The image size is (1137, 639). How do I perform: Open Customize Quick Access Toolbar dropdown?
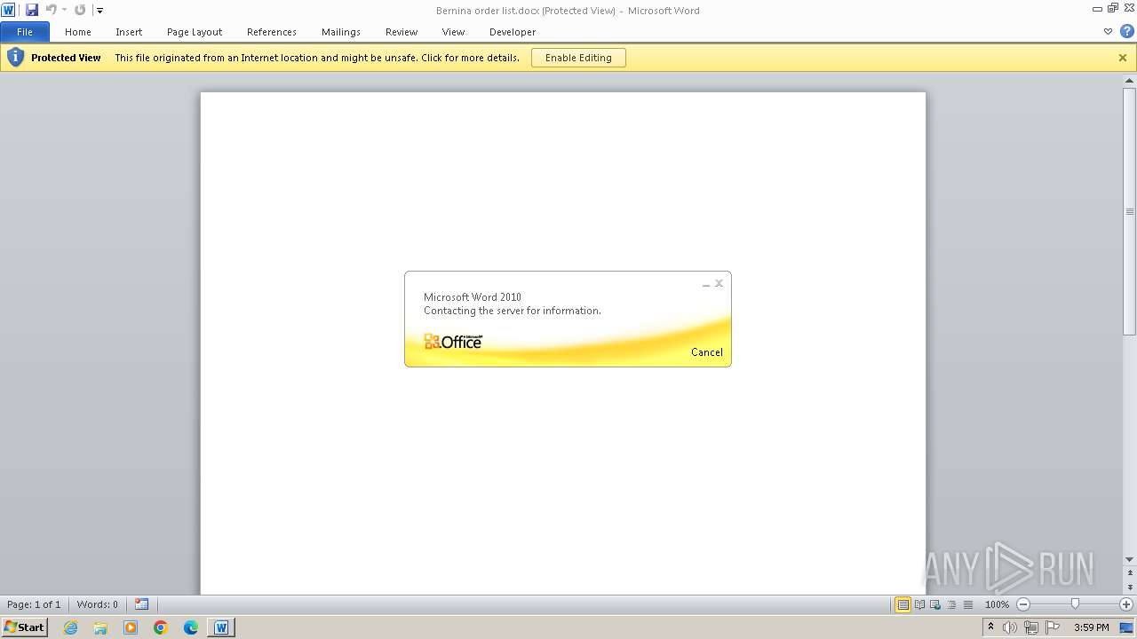click(99, 11)
